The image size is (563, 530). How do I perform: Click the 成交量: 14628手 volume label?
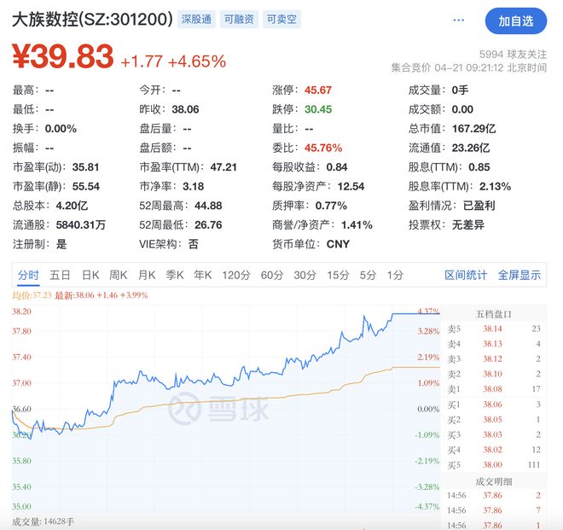click(44, 521)
